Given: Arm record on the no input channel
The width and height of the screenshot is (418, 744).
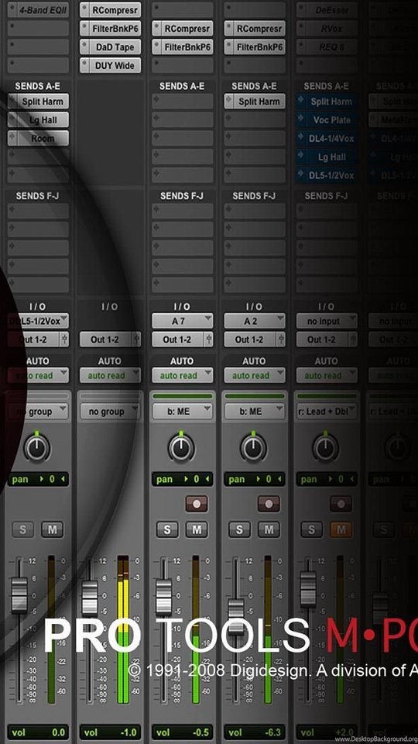Looking at the screenshot, I should click(341, 504).
